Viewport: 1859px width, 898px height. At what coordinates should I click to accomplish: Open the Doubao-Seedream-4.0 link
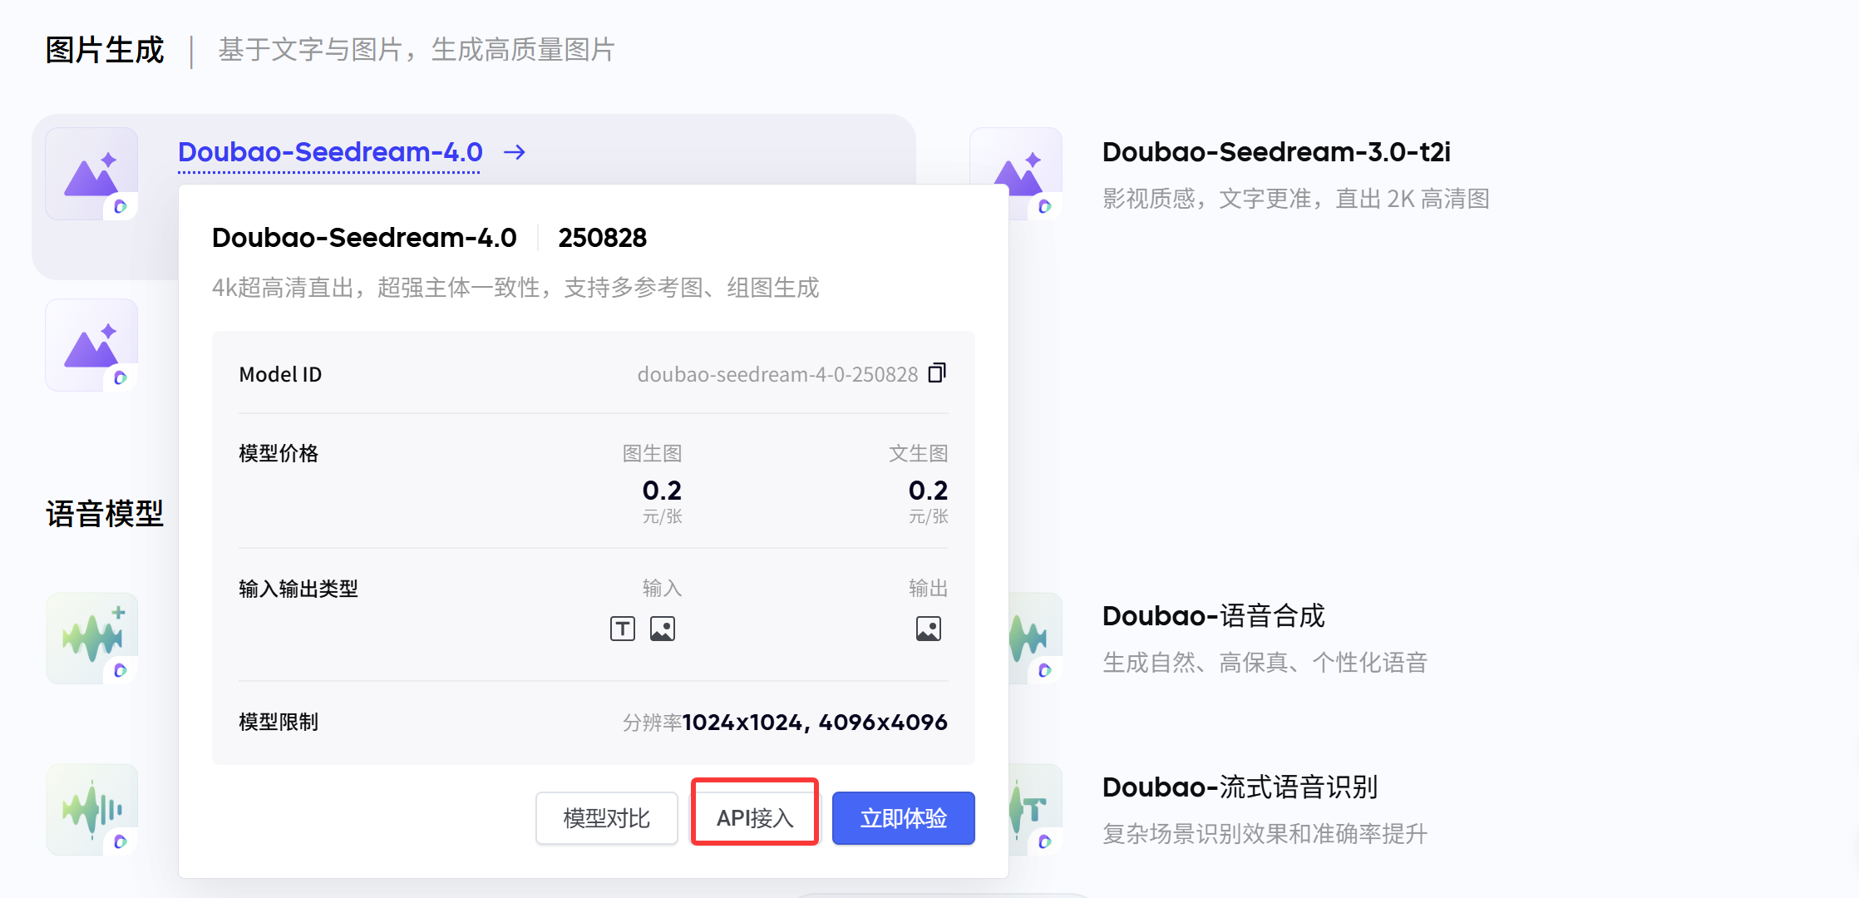pos(330,152)
